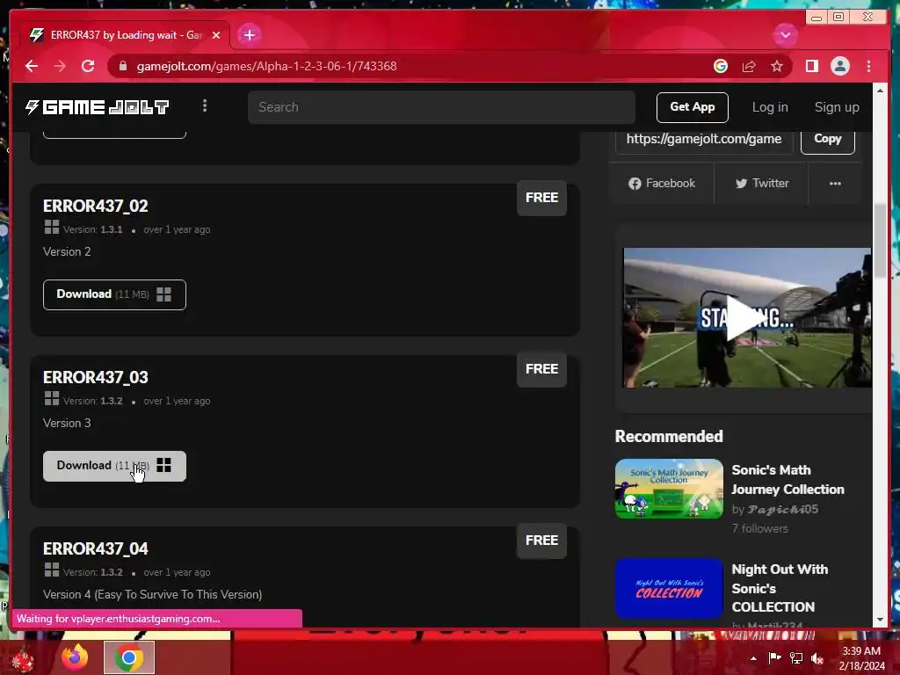Screen dimensions: 900x675
Task: Click the vertical scrollbar thumb
Action: click(880, 241)
